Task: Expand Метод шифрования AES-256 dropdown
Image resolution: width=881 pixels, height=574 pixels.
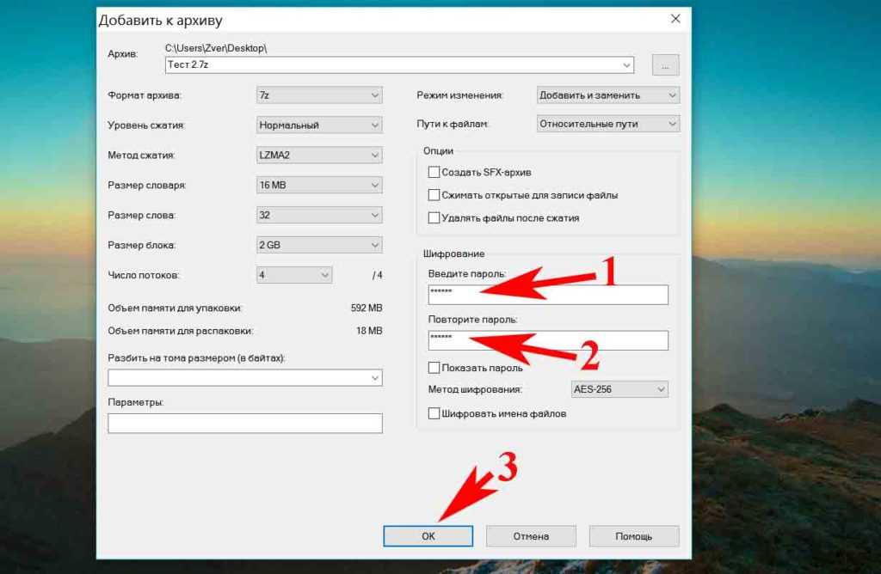Action: pyautogui.click(x=619, y=389)
